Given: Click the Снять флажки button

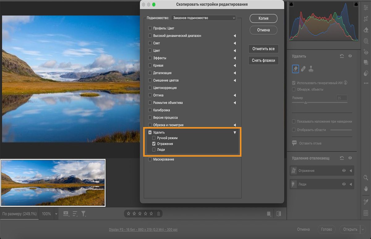Looking at the screenshot, I should [263, 60].
